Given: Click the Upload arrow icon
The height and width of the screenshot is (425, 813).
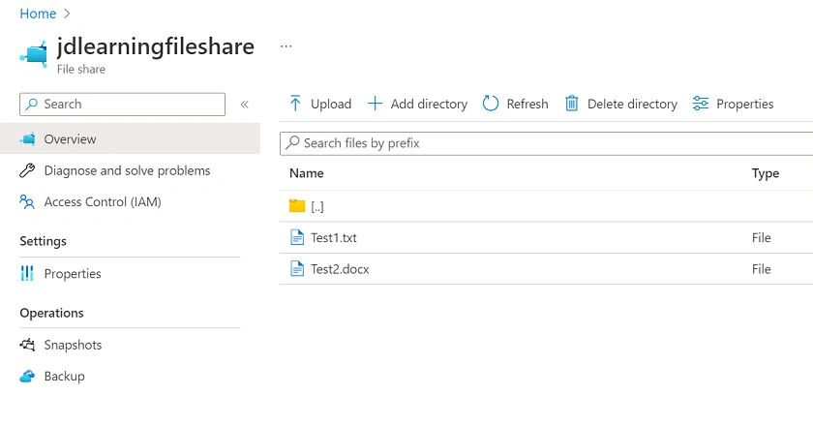Looking at the screenshot, I should [295, 104].
